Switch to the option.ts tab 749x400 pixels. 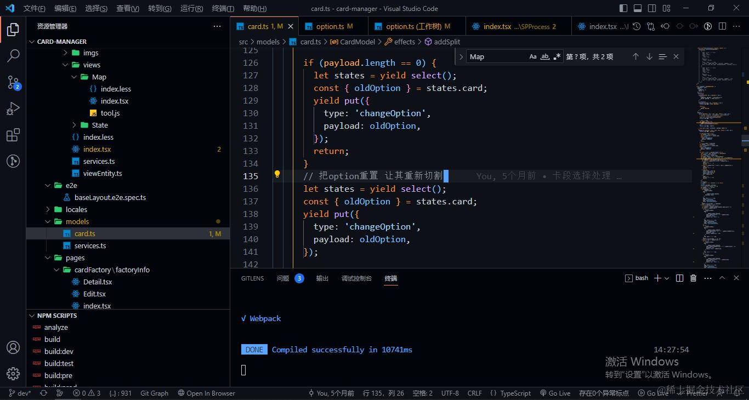pyautogui.click(x=330, y=26)
